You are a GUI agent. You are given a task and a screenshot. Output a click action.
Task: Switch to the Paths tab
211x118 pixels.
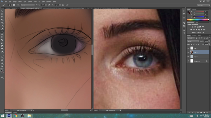click(x=199, y=36)
